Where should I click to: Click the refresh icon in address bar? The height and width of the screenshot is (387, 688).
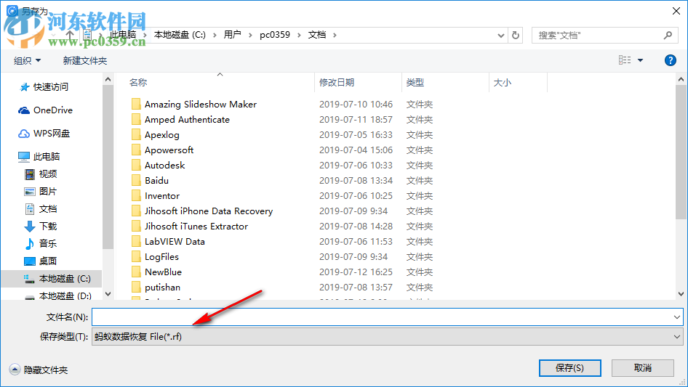coord(516,35)
